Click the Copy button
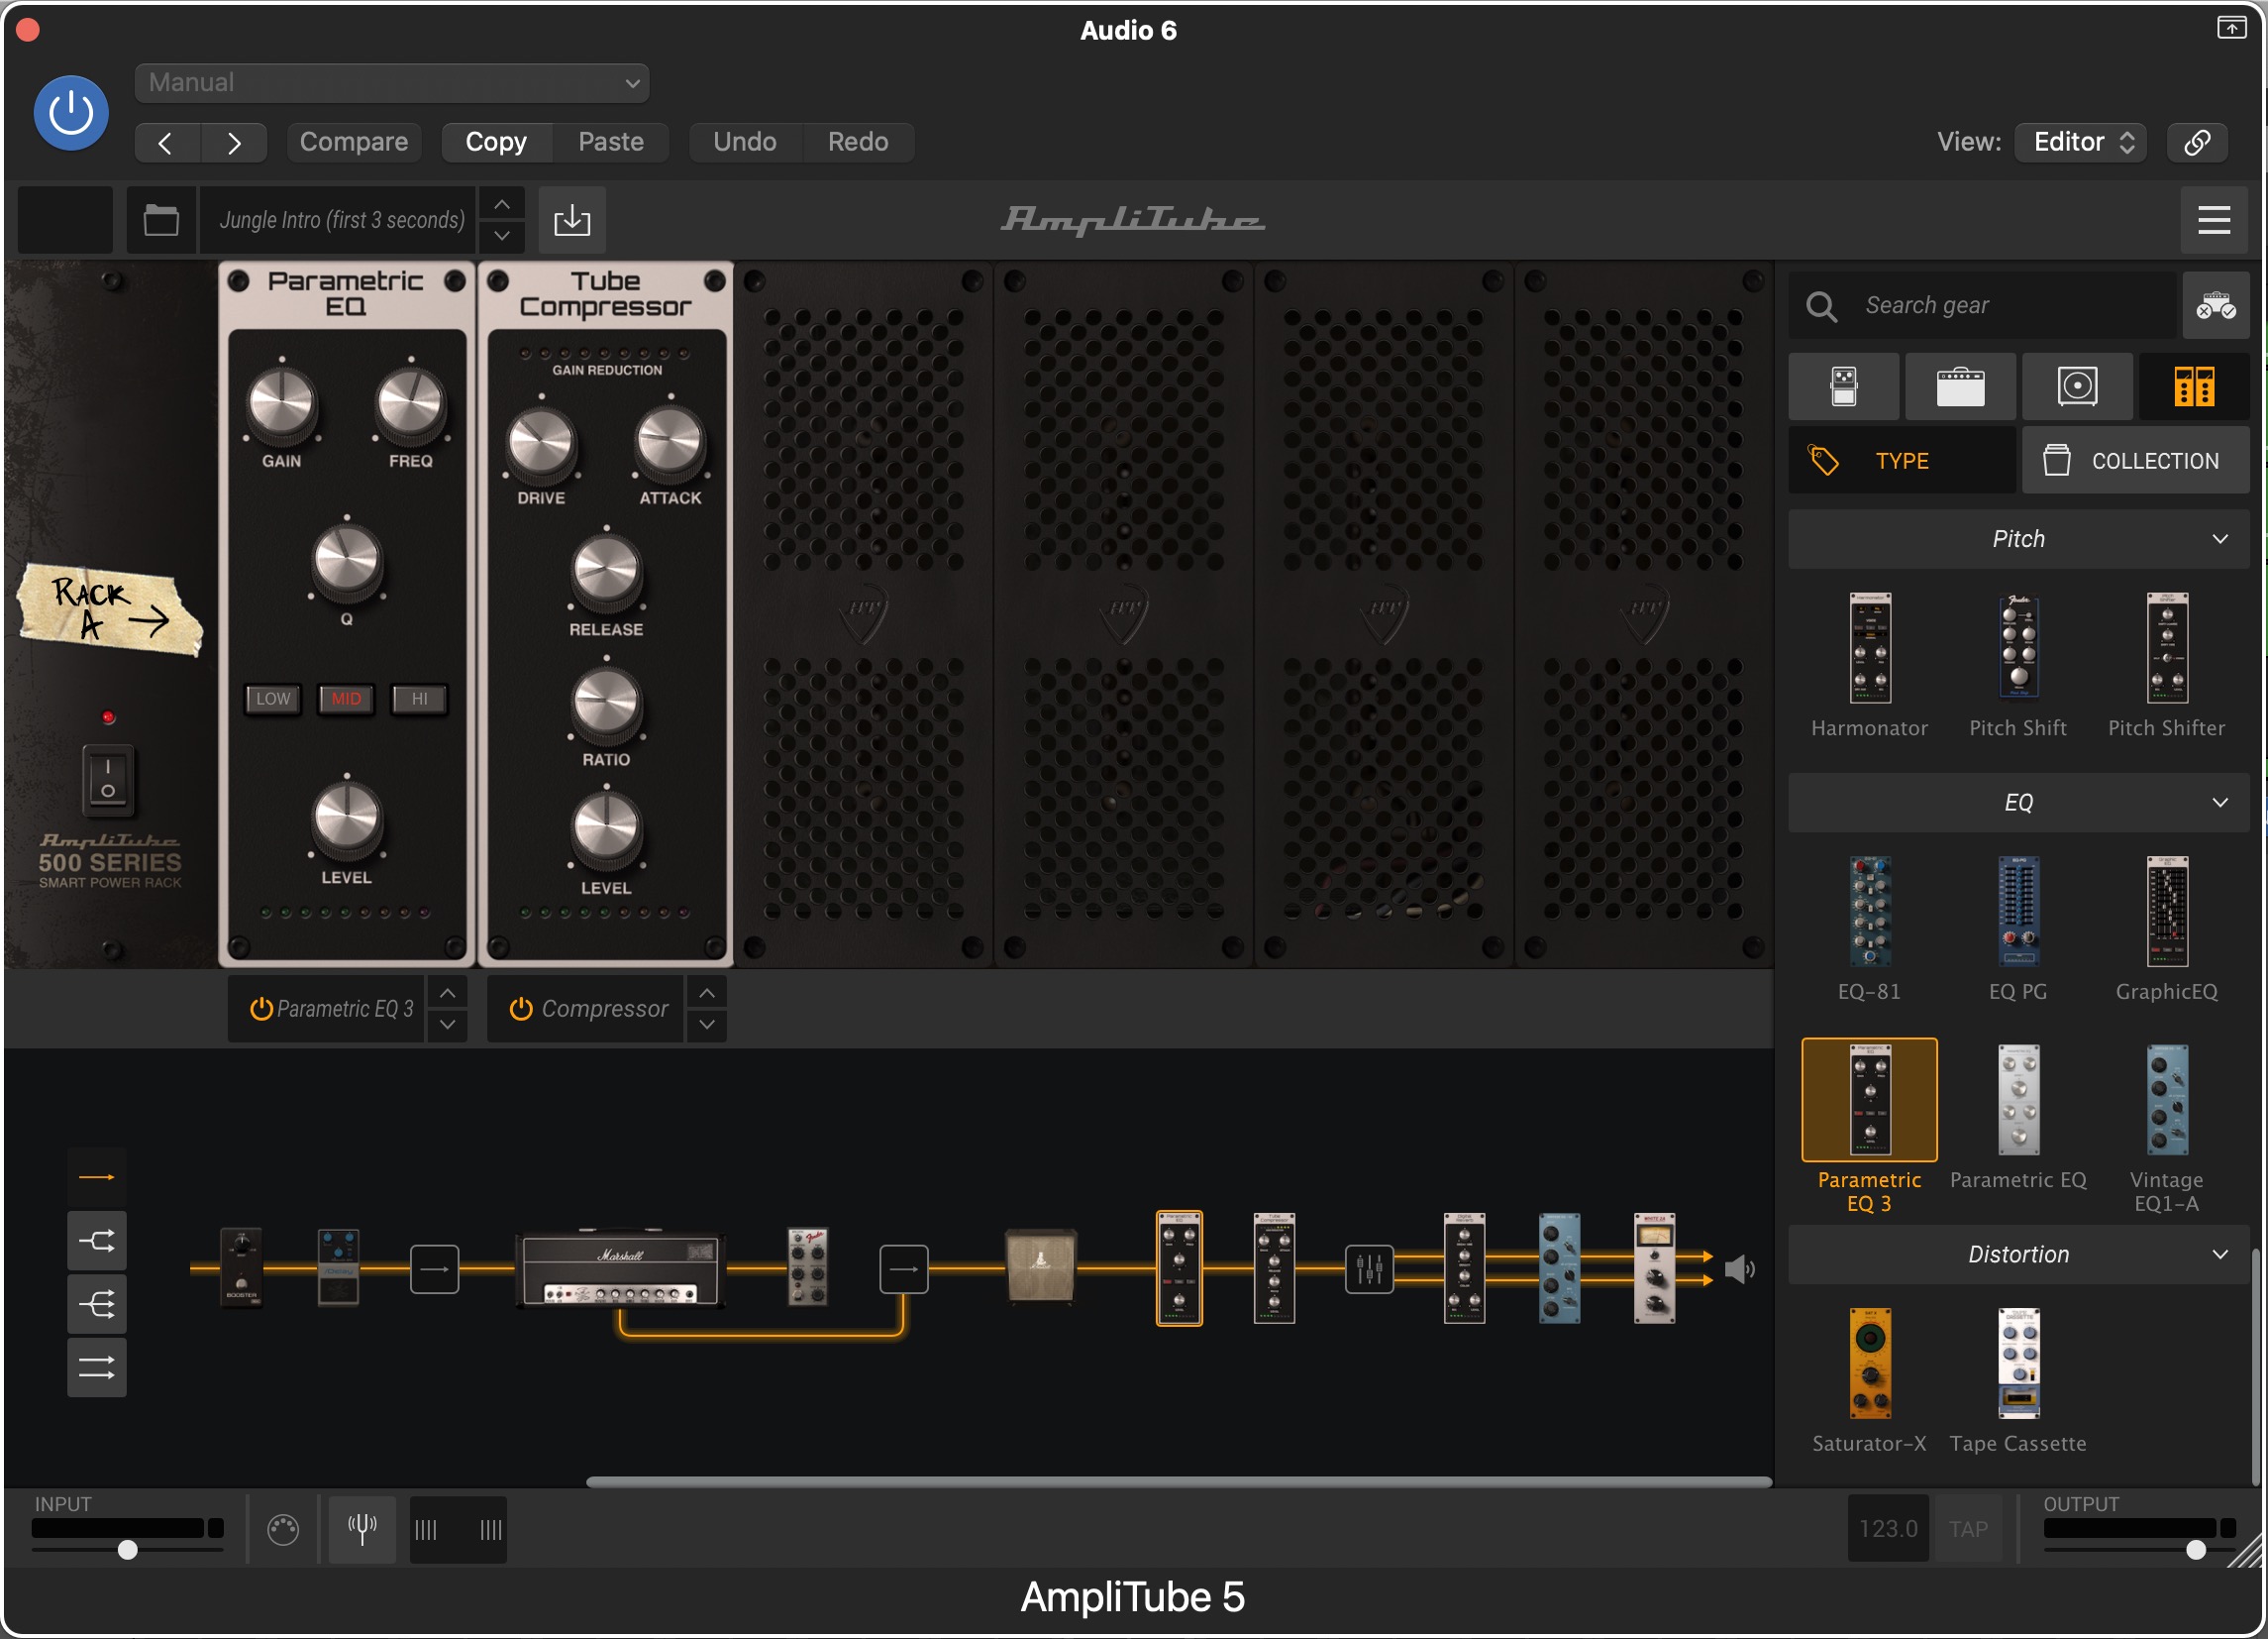 pos(496,142)
